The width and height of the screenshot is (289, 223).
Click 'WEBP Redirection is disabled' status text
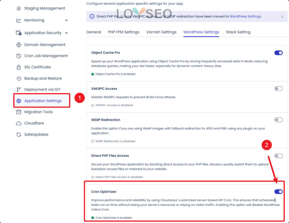point(115,141)
